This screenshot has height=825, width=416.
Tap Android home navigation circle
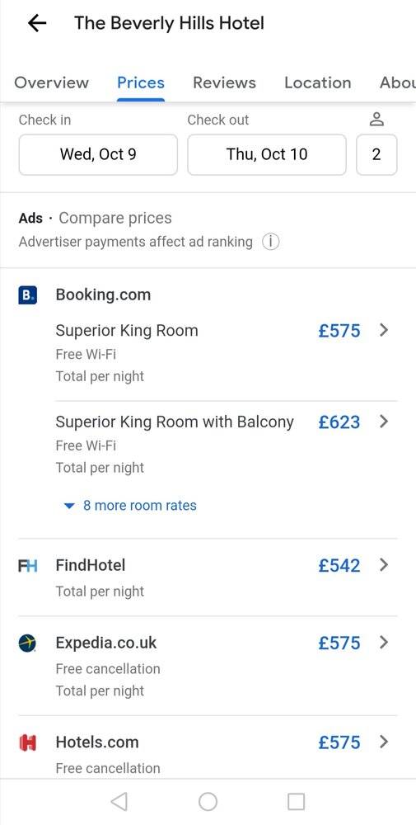pos(208,802)
